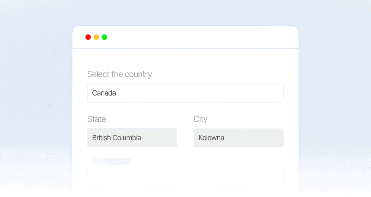This screenshot has height=197, width=371.
Task: Click the "British Columbia" text in the State field
Action: point(117,138)
